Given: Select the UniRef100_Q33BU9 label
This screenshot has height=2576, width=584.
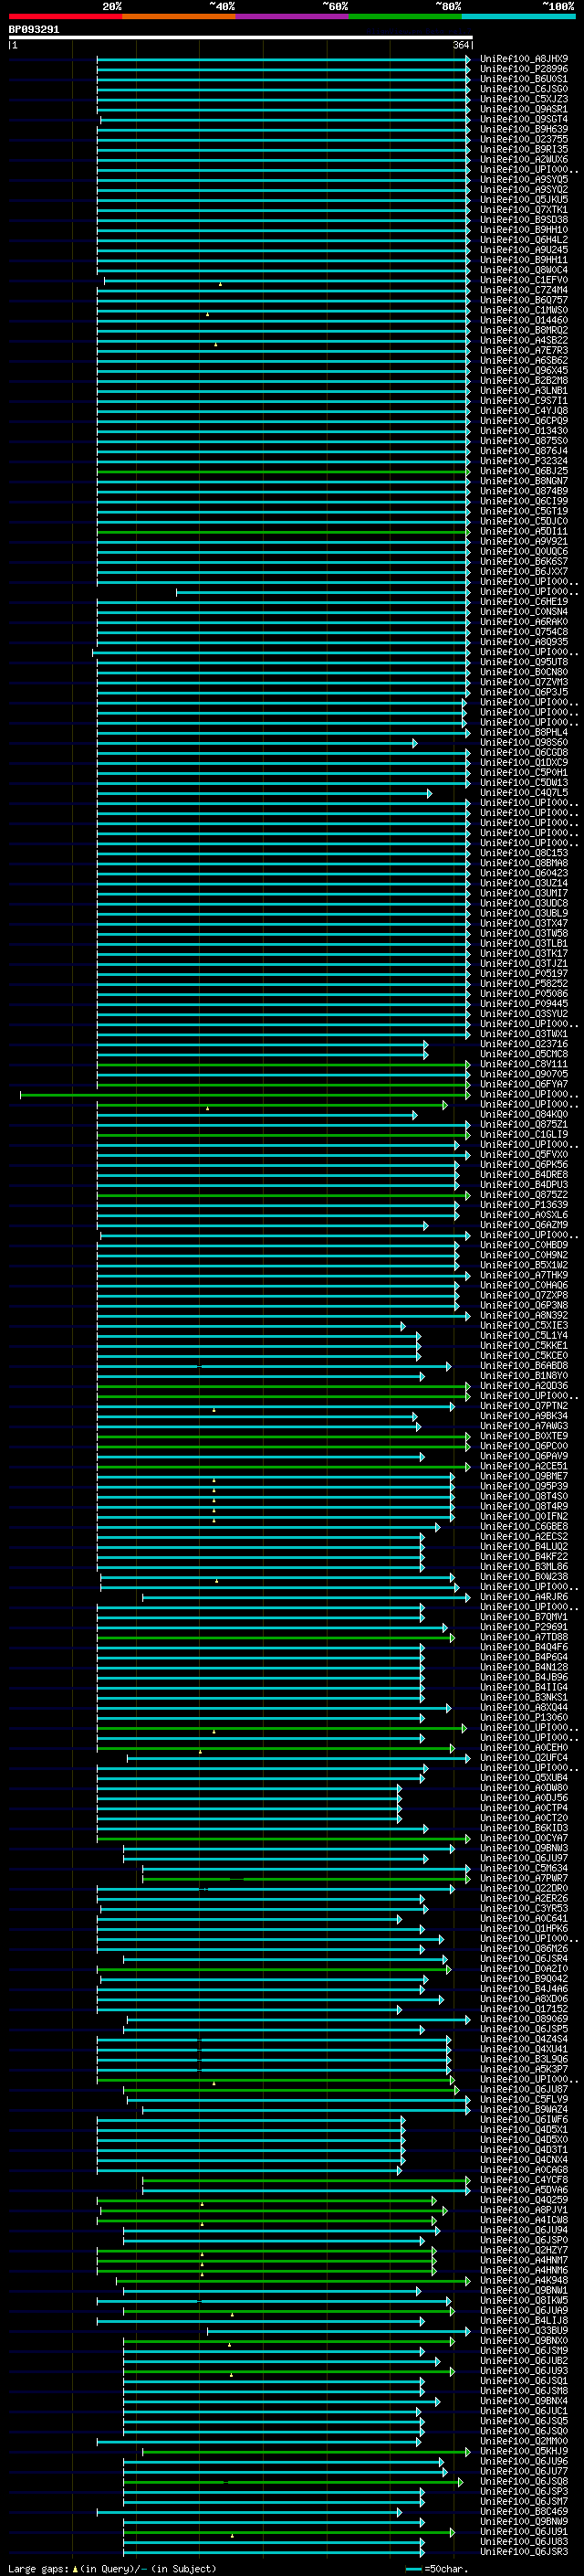Looking at the screenshot, I should point(524,2331).
